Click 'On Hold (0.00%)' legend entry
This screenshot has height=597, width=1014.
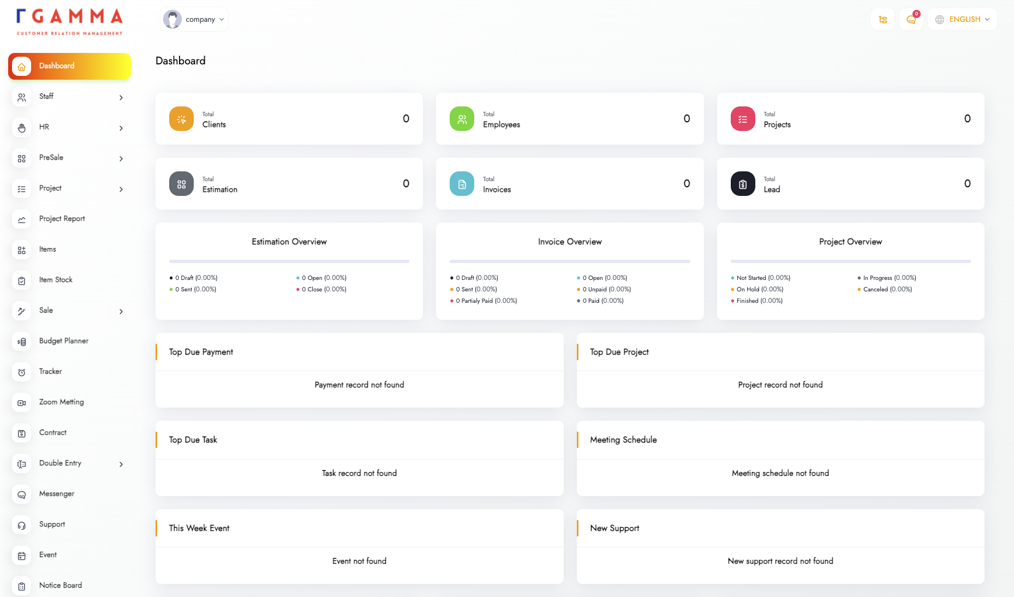pos(757,289)
